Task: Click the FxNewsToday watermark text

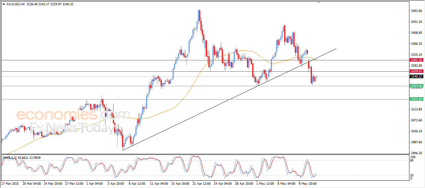Action: [71, 128]
